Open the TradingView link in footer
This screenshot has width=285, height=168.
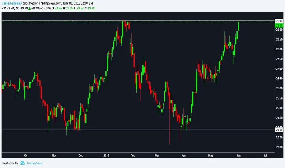coord(35,163)
